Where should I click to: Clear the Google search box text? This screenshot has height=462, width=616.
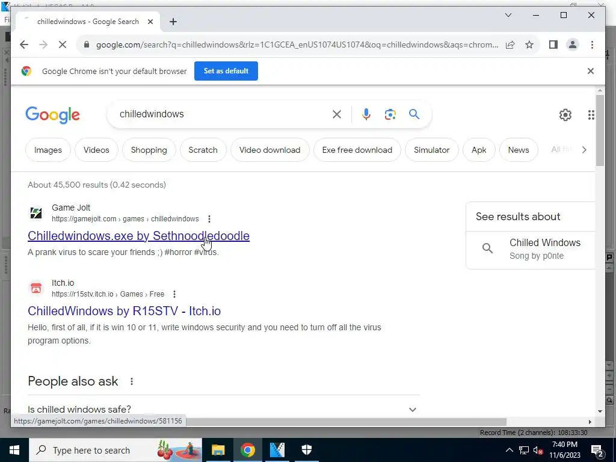pyautogui.click(x=337, y=114)
